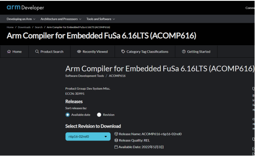Click the arm Developer logo
This screenshot has width=255, height=156.
click(x=25, y=7)
